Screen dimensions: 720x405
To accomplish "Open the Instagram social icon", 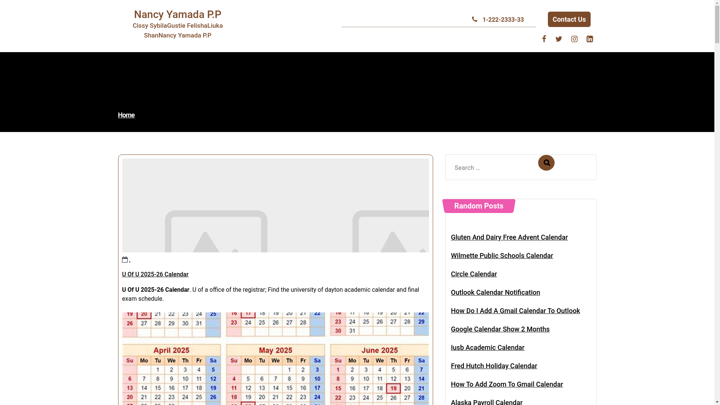I will (x=574, y=39).
